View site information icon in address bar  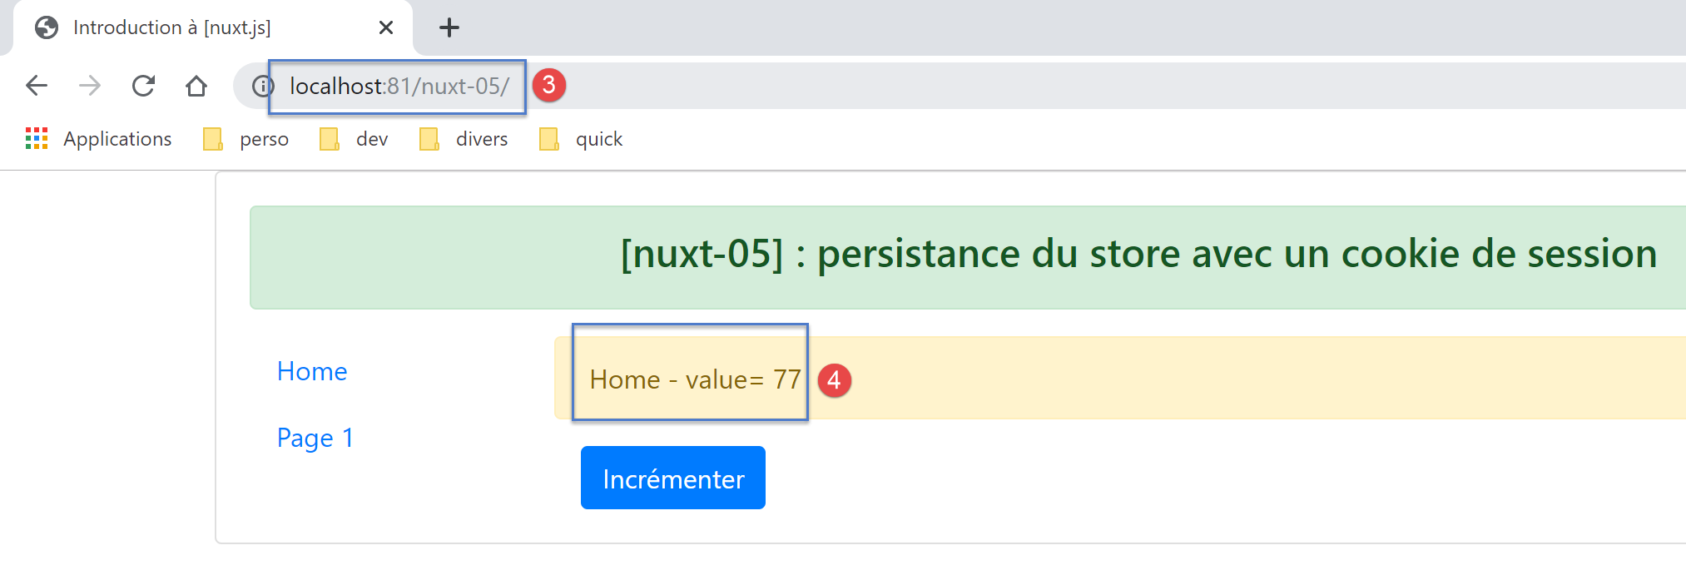click(262, 86)
